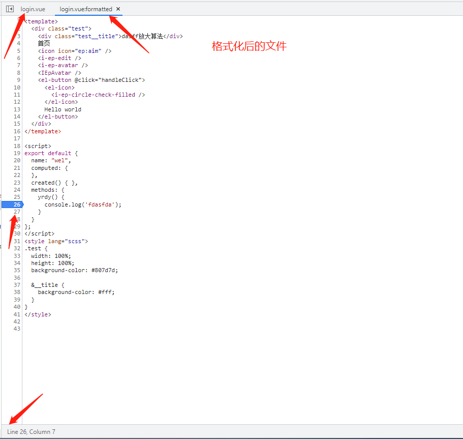Close the login.vue:formatted tab

coord(117,9)
